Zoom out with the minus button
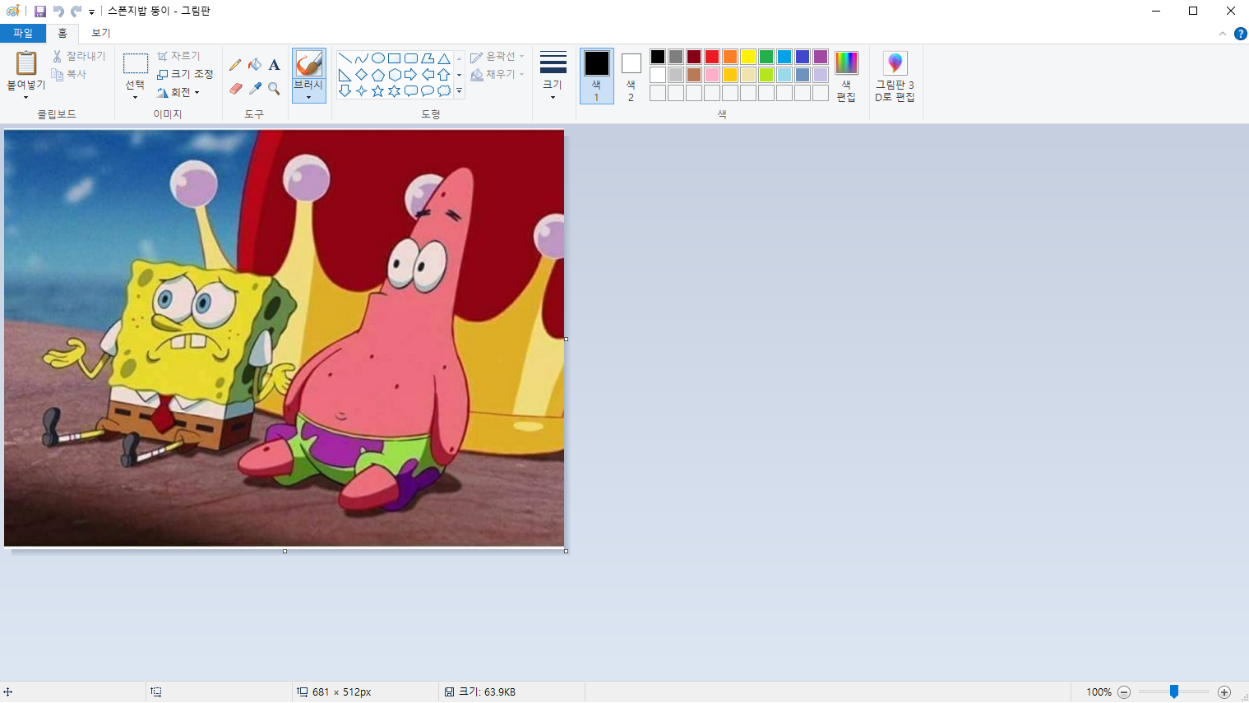1249x703 pixels. [1124, 692]
